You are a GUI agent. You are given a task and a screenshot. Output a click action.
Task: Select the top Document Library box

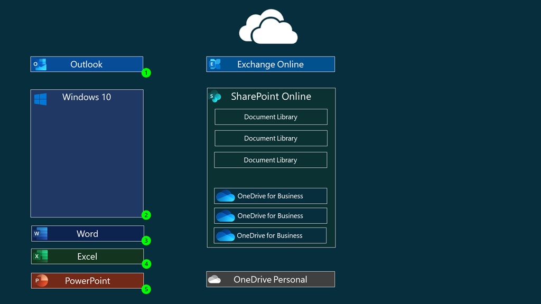[270, 117]
